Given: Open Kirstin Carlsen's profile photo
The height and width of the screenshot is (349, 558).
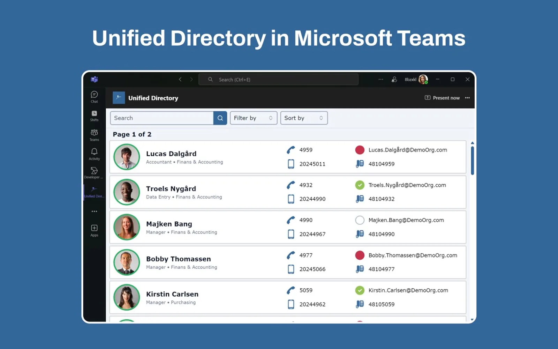Looking at the screenshot, I should coord(127,297).
